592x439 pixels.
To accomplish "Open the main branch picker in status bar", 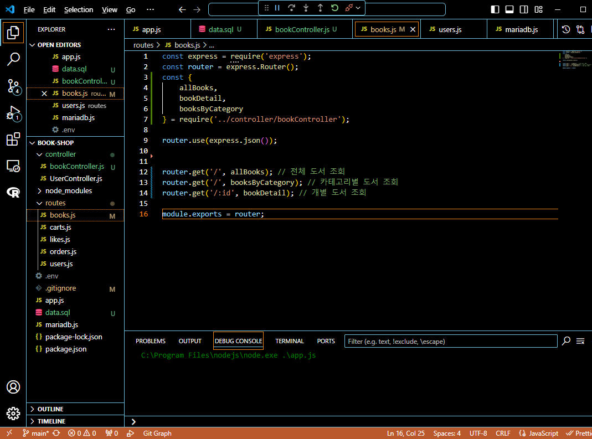I will 35,433.
